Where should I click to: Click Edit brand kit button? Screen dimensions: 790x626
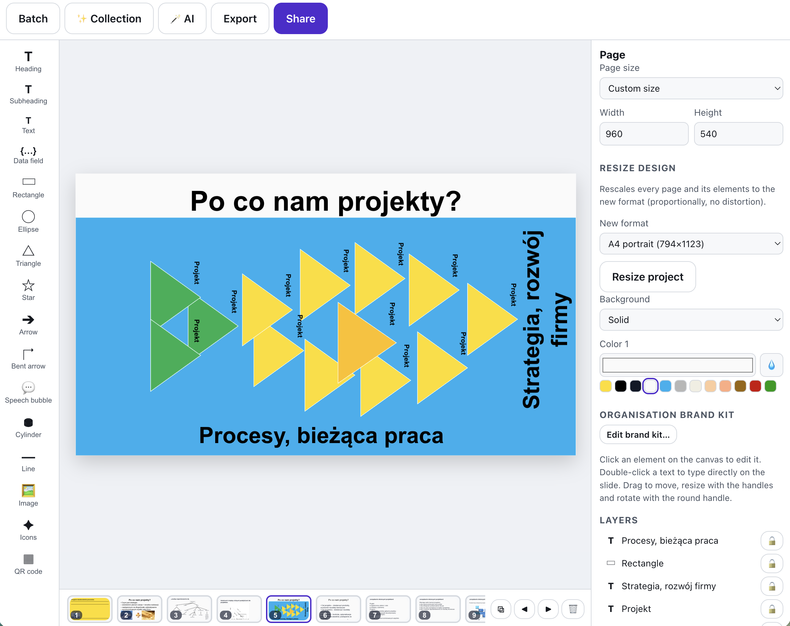click(638, 435)
